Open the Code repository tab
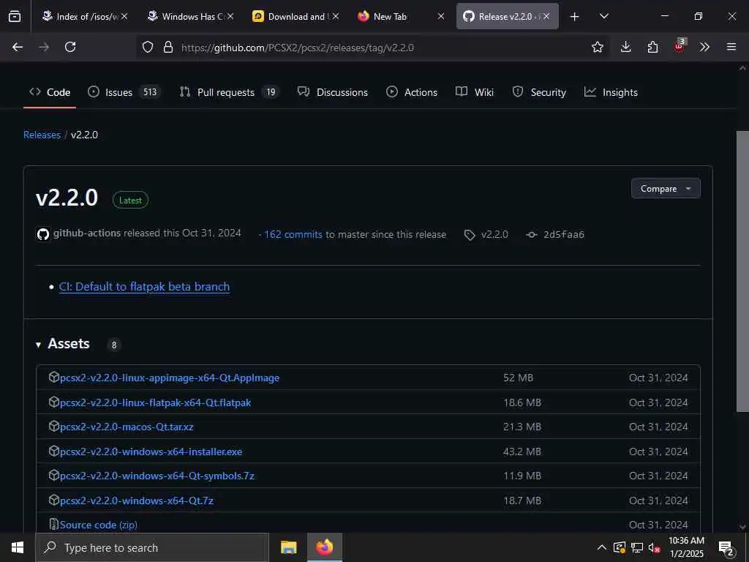Image resolution: width=749 pixels, height=562 pixels. pos(50,92)
